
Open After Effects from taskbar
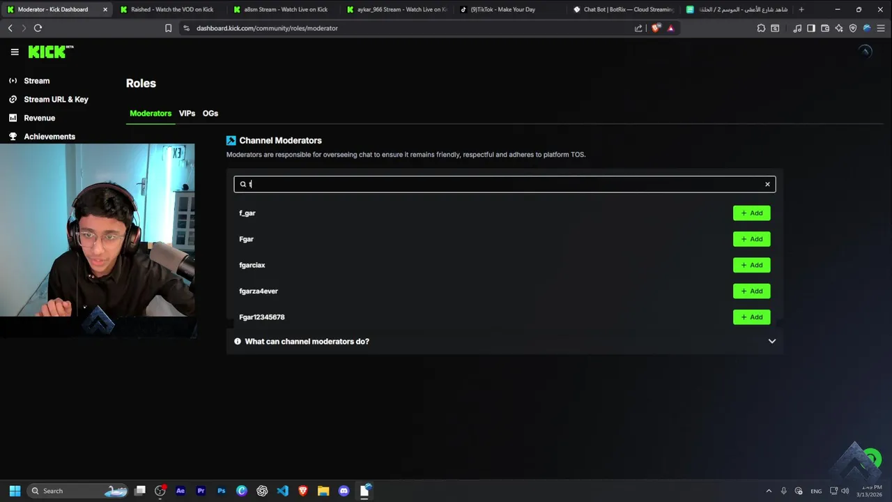pos(180,491)
